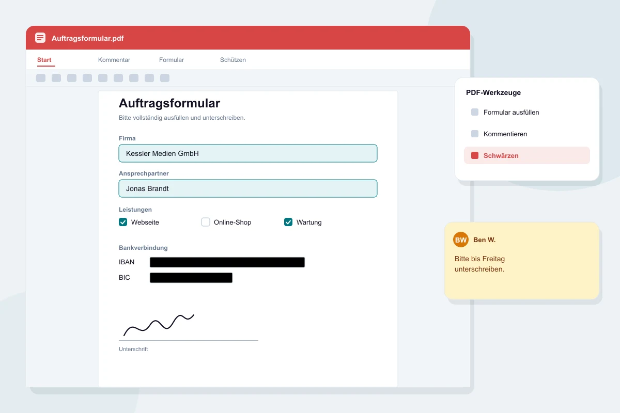The width and height of the screenshot is (620, 413).
Task: Click the Firma input field
Action: [248, 153]
